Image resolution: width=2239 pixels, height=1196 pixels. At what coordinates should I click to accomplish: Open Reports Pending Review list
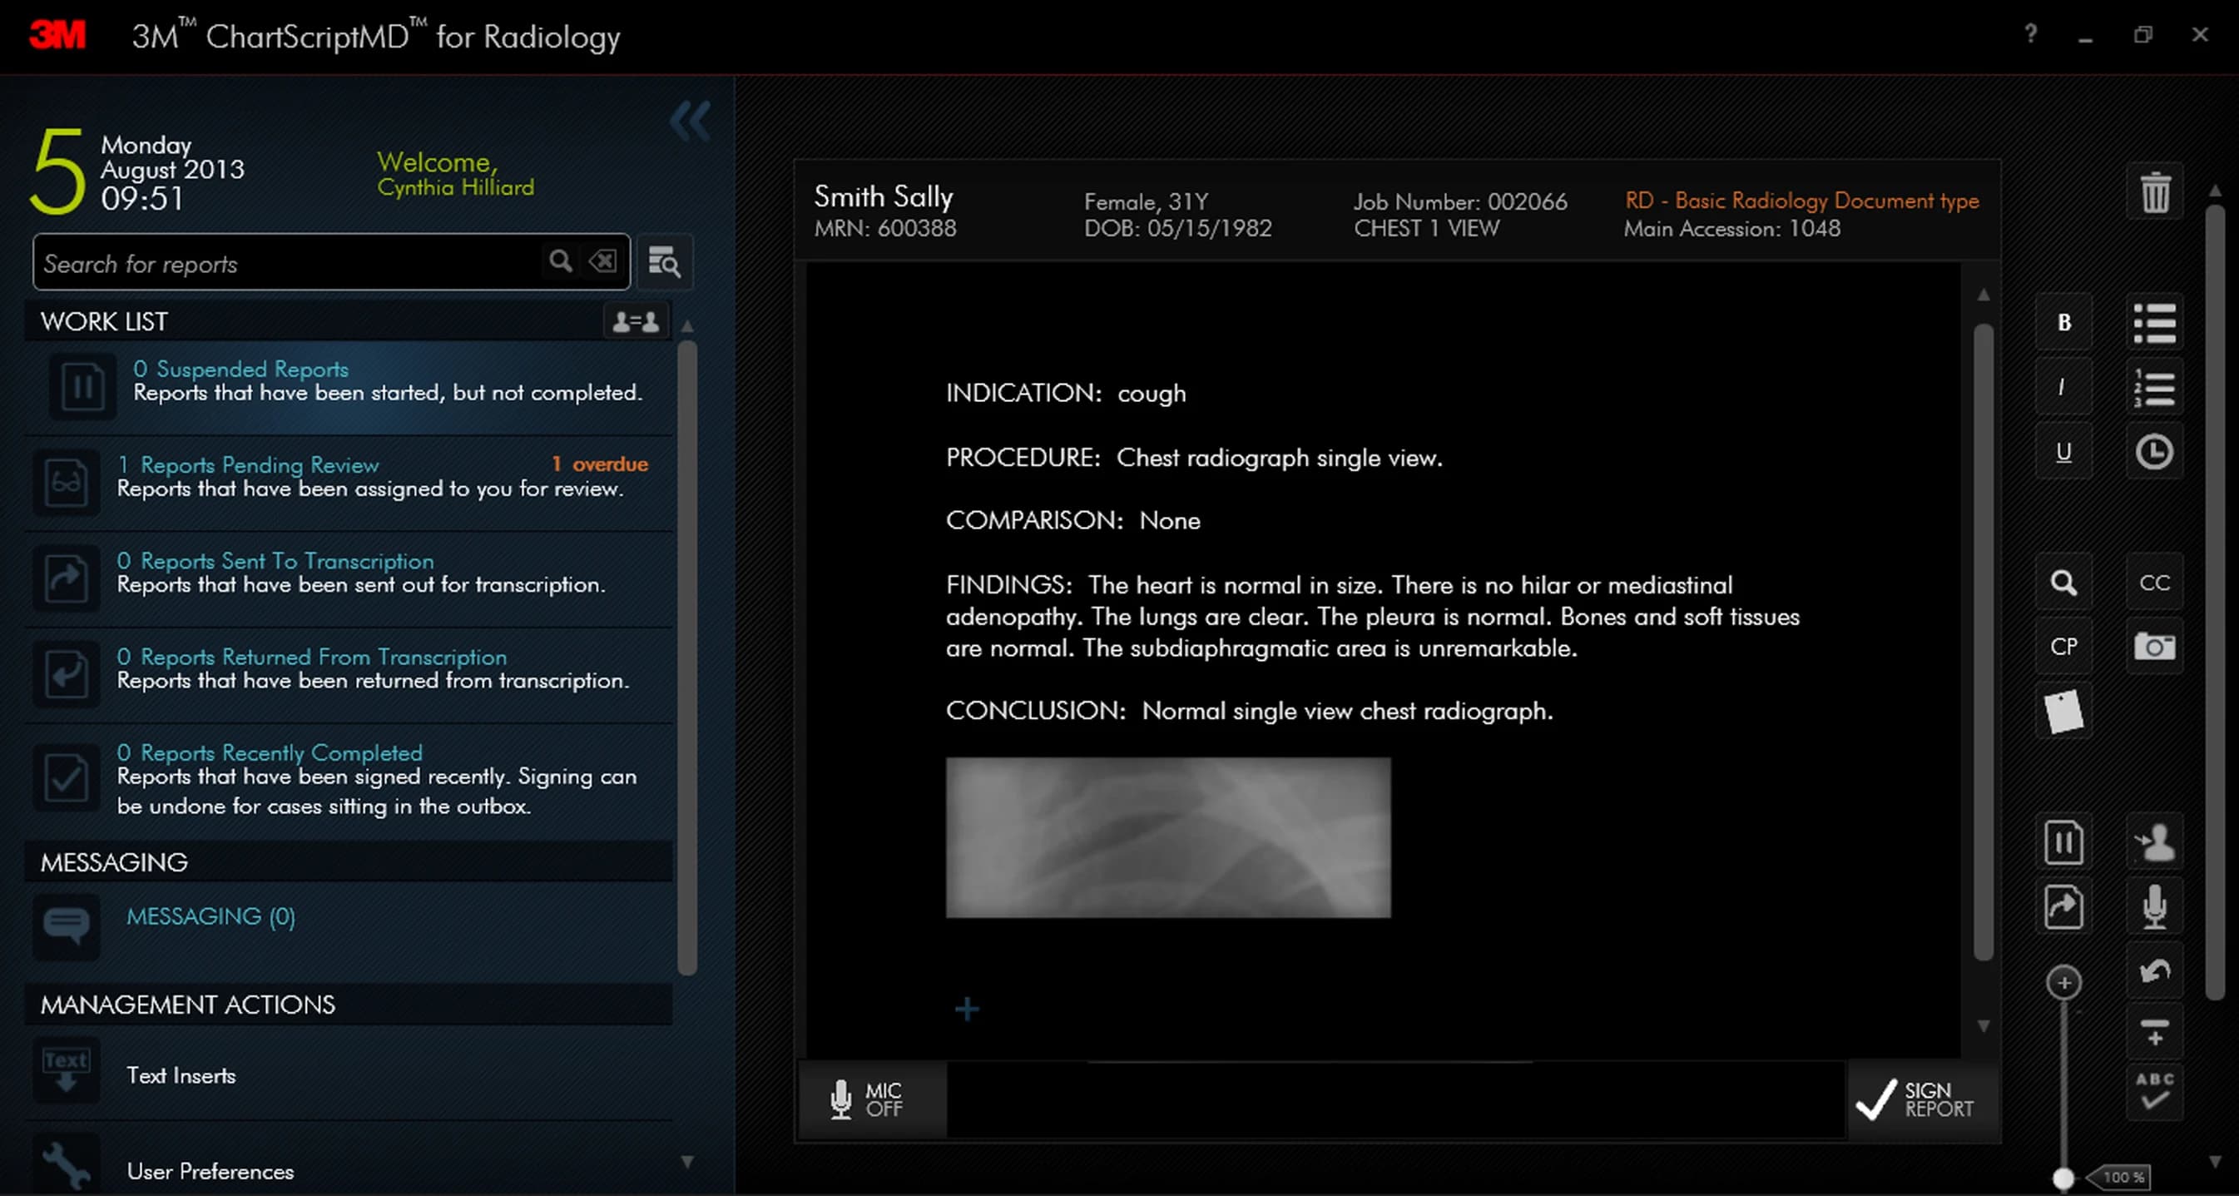click(259, 465)
